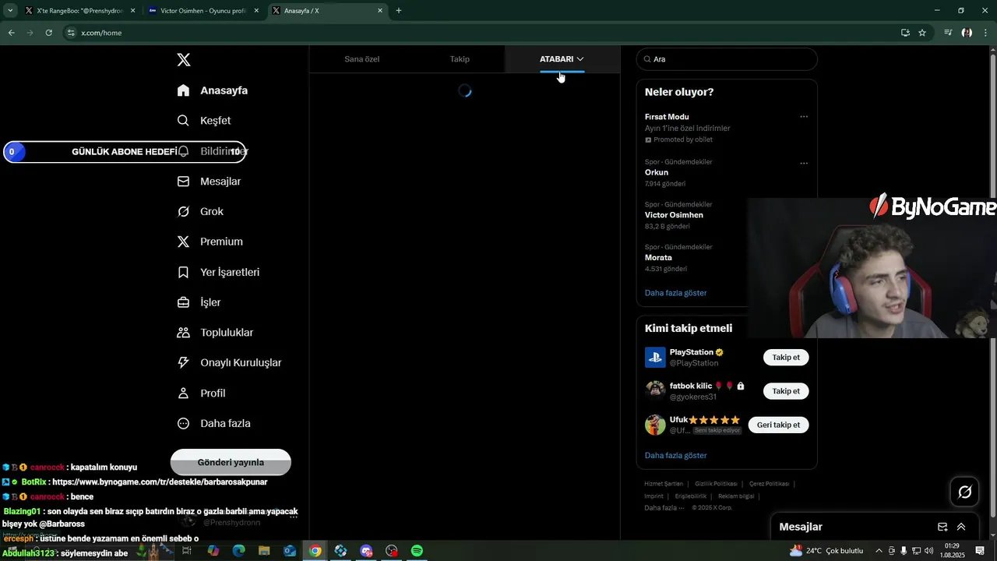The width and height of the screenshot is (997, 561).
Task: Follow PlayStation with Takip et
Action: [786, 358]
